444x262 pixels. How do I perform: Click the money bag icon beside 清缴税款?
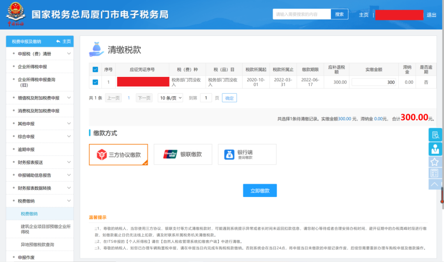[96, 49]
